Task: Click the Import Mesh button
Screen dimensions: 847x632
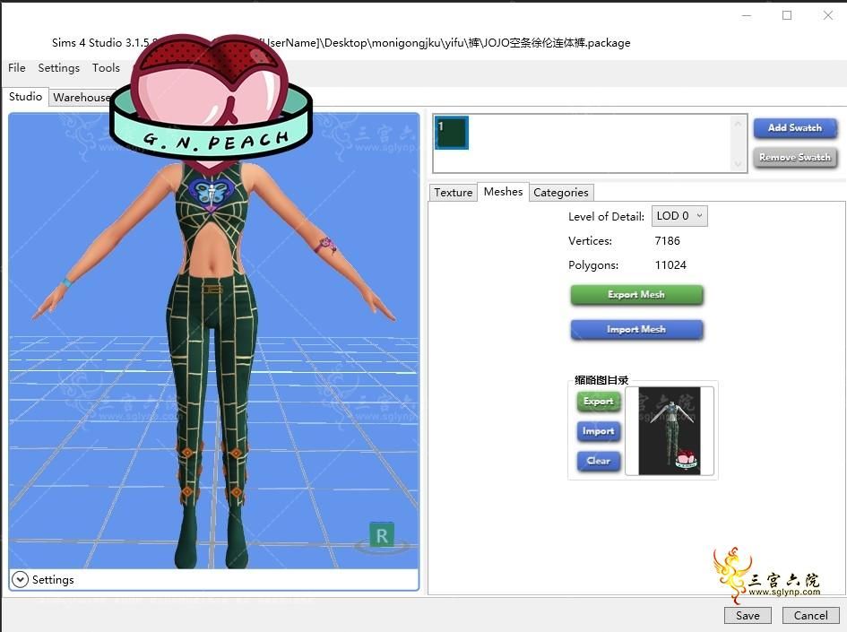Action: (x=636, y=330)
